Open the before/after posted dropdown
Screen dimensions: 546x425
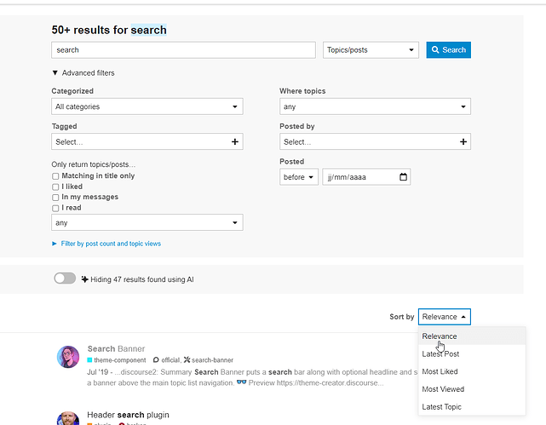tap(299, 177)
